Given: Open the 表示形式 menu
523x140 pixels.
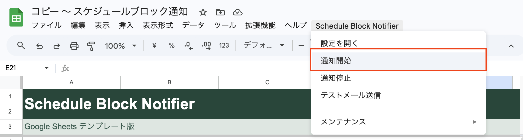Looking at the screenshot, I should point(158,25).
